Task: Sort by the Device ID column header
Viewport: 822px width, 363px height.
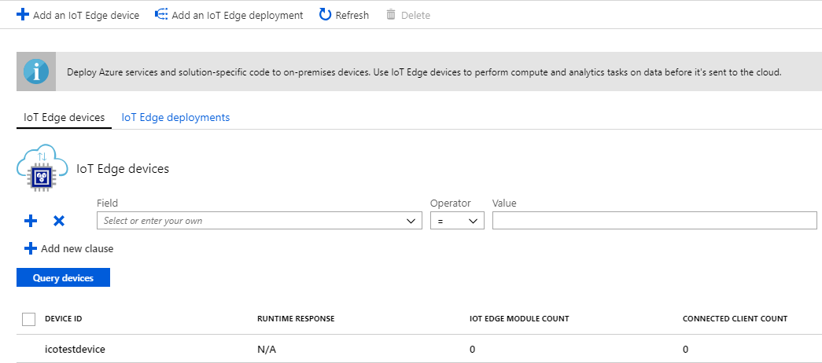Action: (63, 319)
